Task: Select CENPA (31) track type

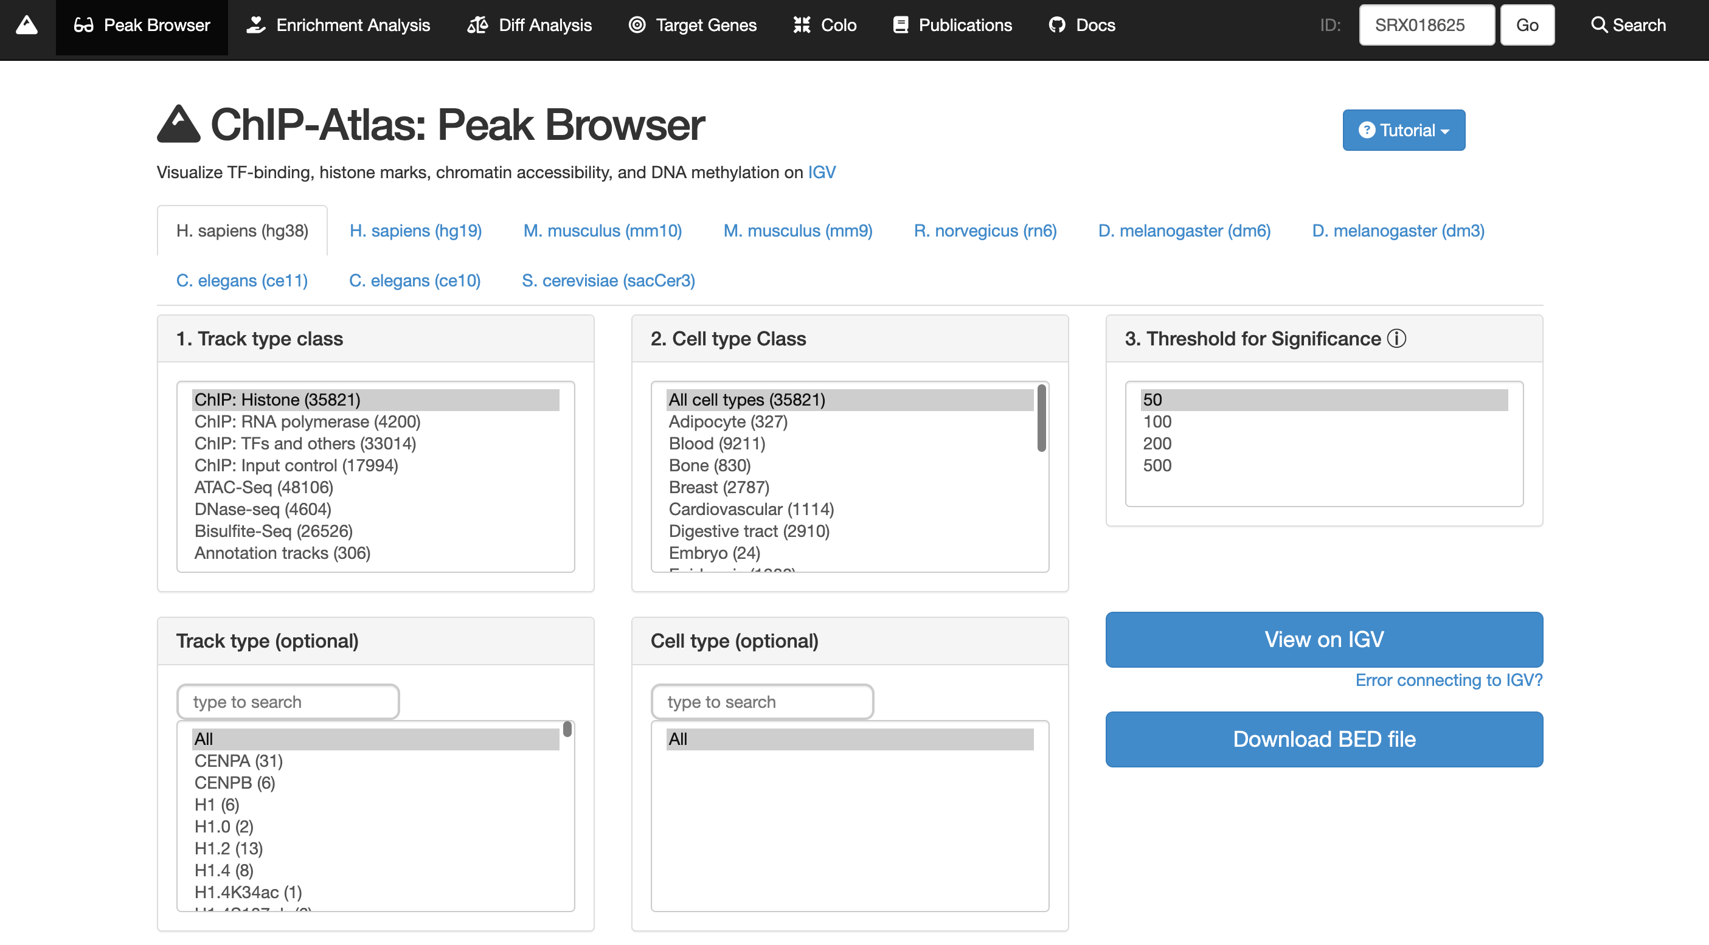Action: pyautogui.click(x=375, y=761)
